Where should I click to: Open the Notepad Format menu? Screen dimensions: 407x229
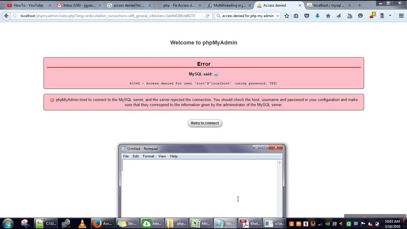[x=148, y=156]
